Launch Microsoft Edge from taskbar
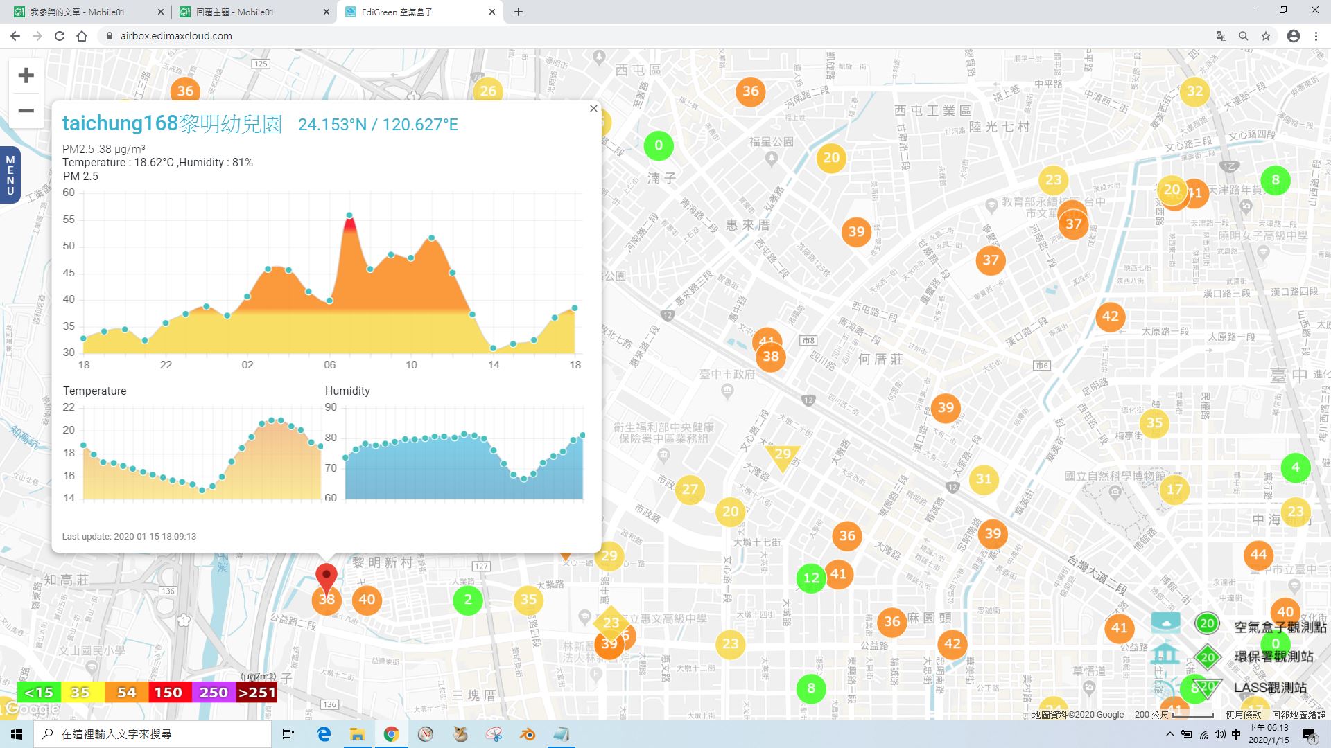 [324, 734]
